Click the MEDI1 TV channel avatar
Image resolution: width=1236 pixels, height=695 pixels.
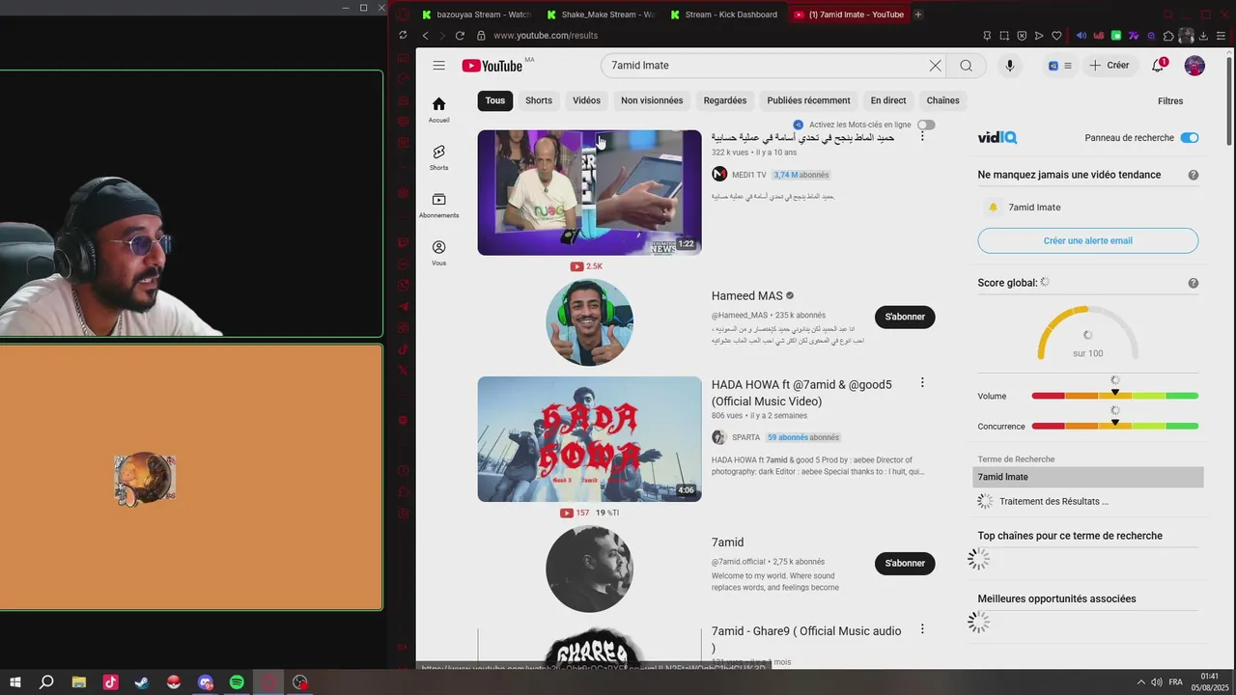point(719,175)
